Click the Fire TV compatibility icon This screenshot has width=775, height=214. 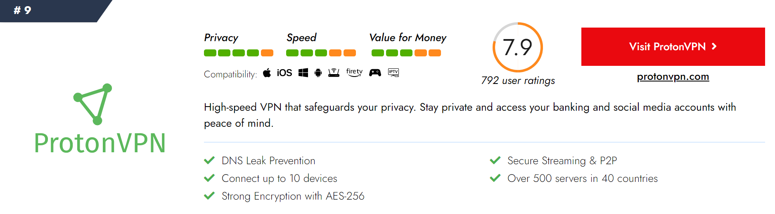click(x=354, y=72)
